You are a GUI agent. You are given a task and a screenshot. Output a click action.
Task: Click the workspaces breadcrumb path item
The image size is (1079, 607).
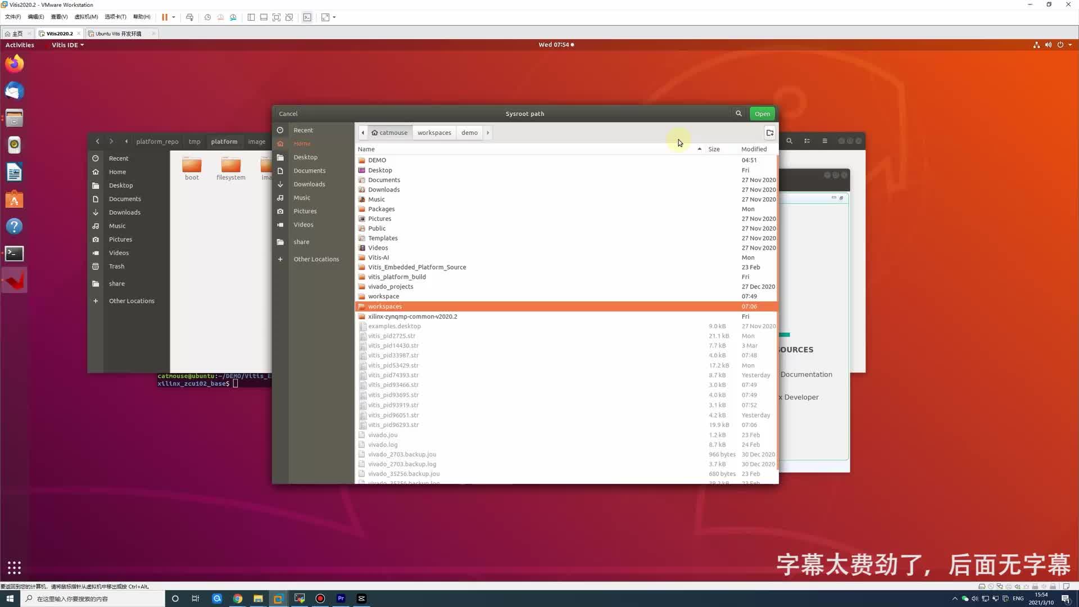pos(435,133)
